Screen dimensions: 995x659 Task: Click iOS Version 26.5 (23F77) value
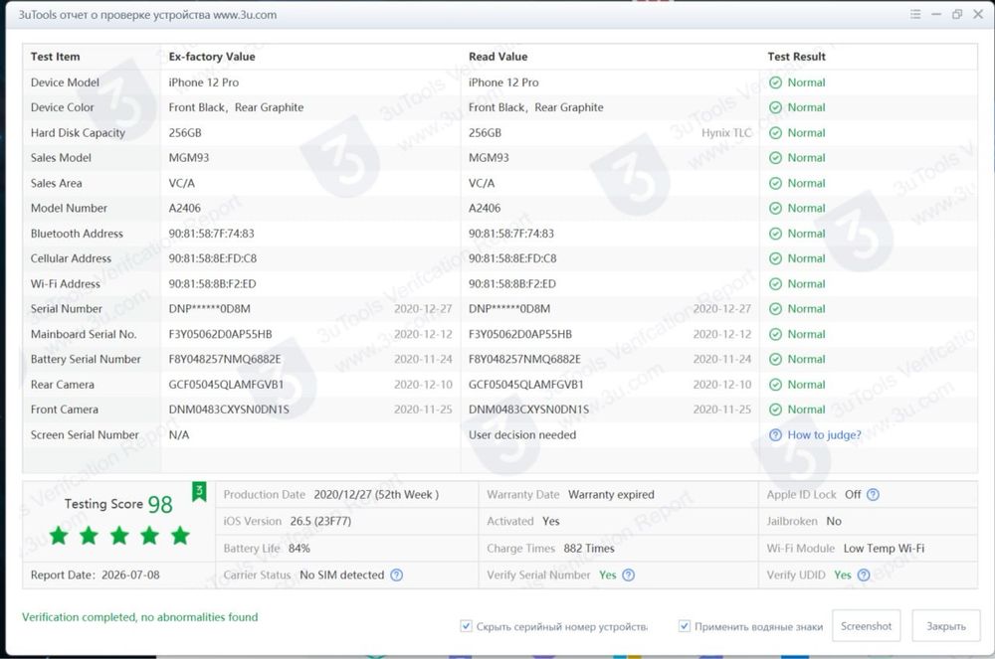click(x=320, y=521)
